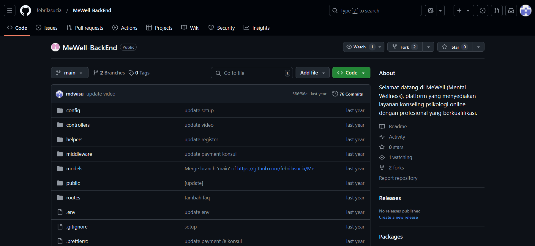Open the Releases heading link

(x=390, y=198)
